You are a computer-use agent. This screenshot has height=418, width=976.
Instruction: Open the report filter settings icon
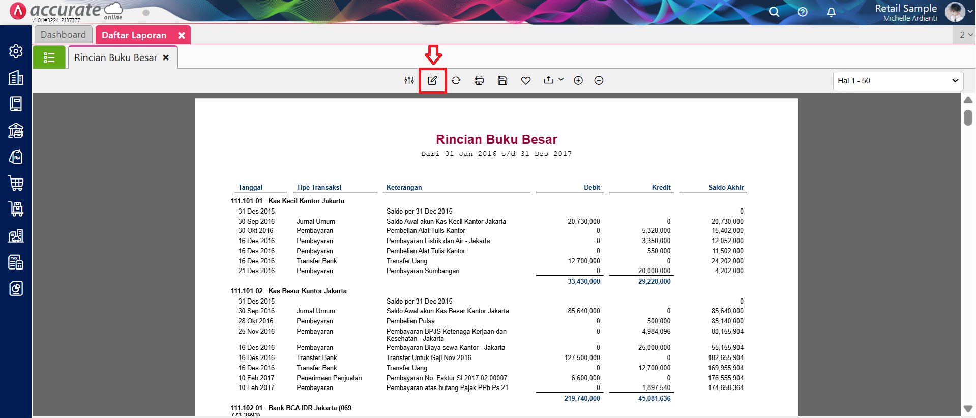[x=409, y=80]
